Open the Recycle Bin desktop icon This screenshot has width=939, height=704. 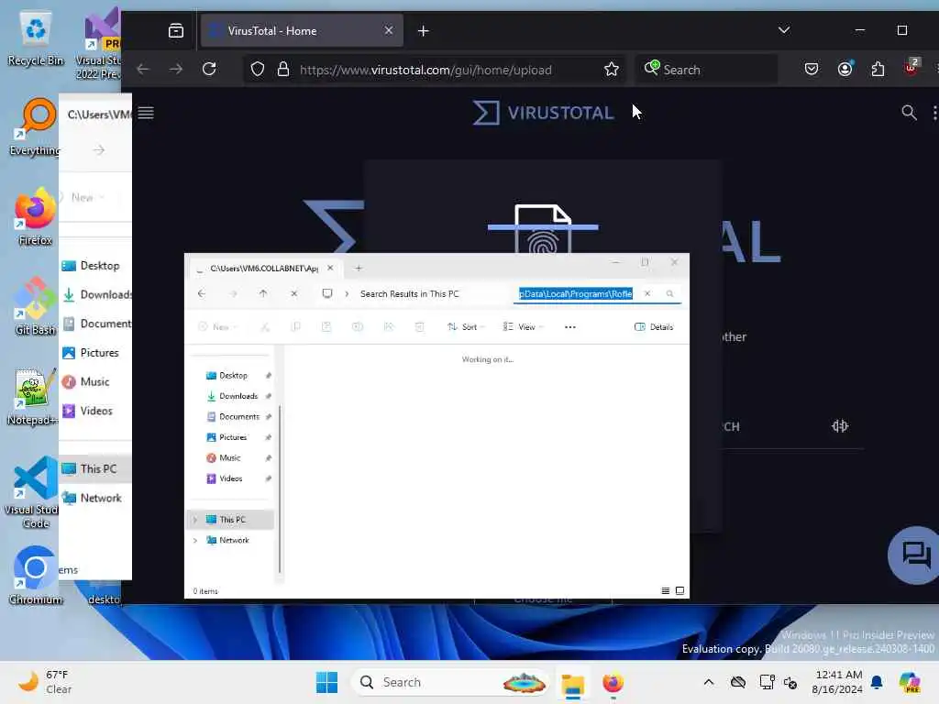click(36, 38)
